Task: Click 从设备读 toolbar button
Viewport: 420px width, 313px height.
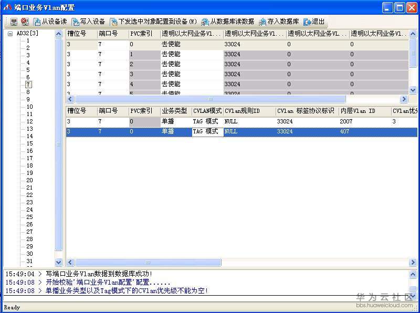Action: pyautogui.click(x=50, y=22)
